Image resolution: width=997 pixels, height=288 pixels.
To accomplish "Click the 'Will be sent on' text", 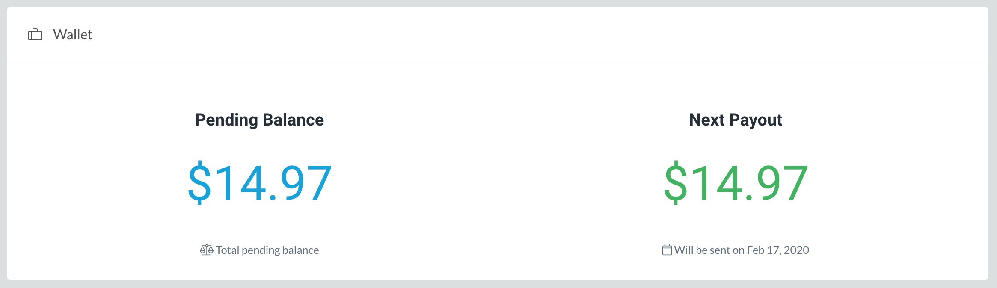I will 709,250.
